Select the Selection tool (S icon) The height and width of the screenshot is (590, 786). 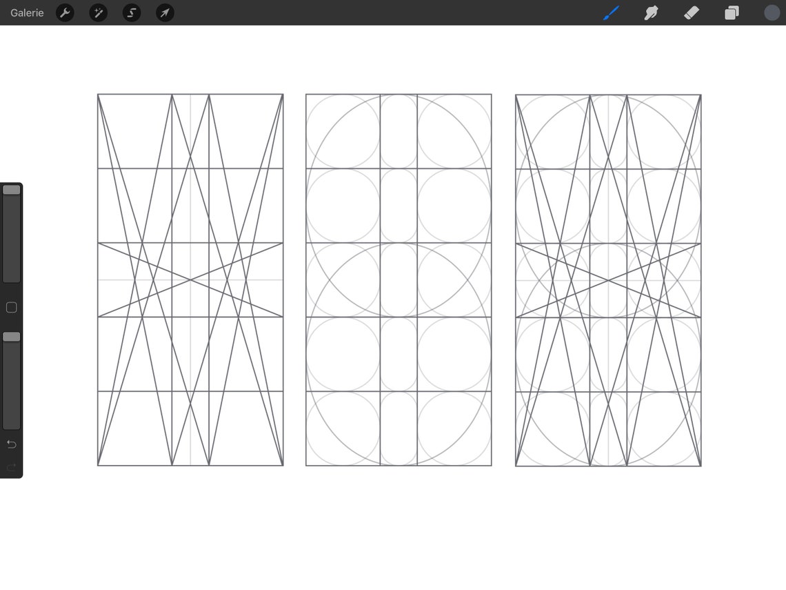click(131, 12)
